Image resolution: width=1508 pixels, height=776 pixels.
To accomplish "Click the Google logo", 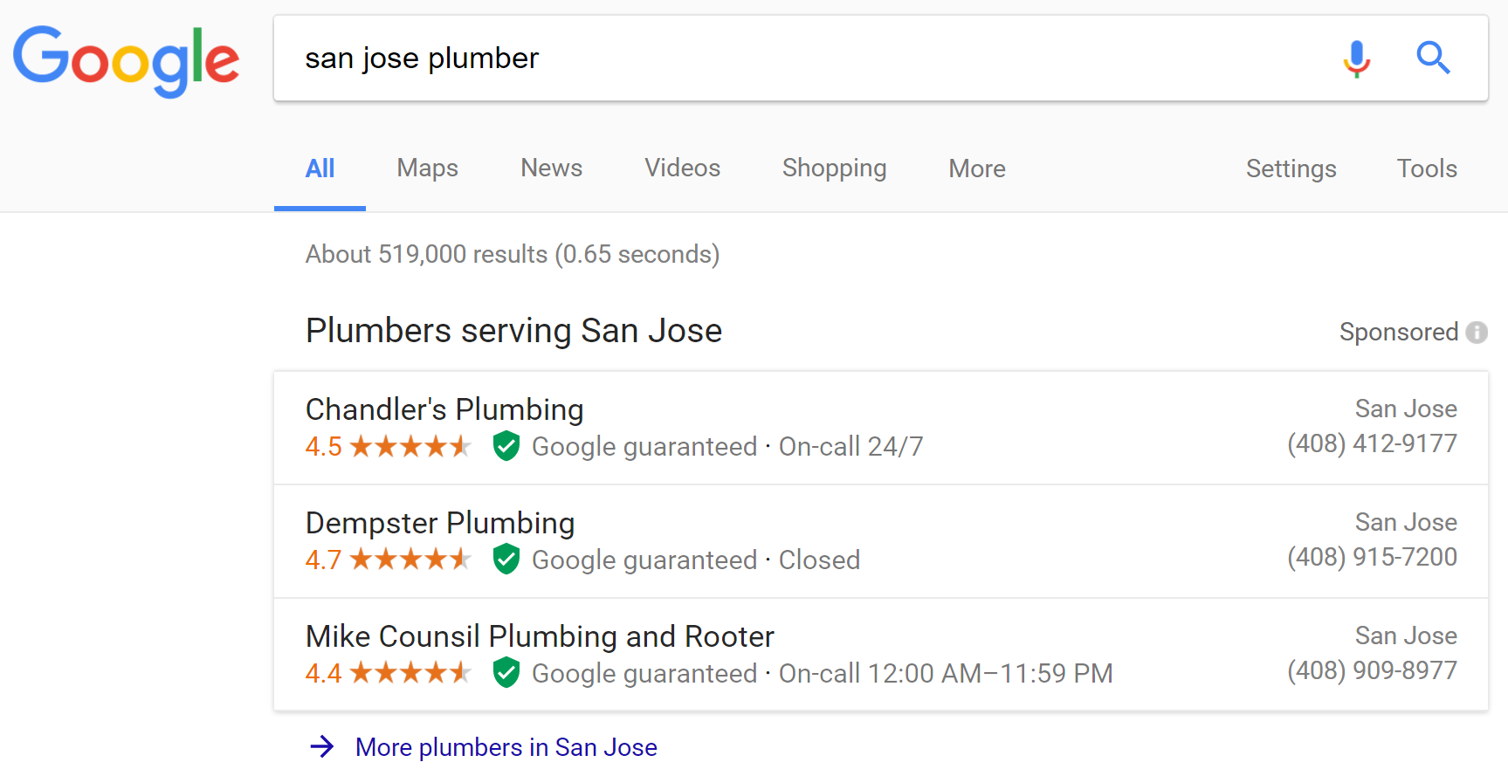I will point(126,60).
